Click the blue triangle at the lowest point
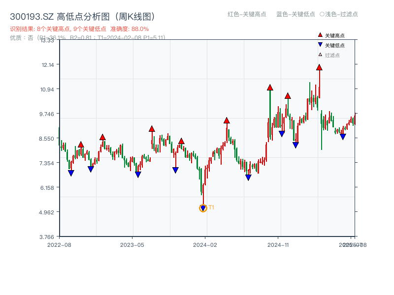This screenshot has width=394, height=295. point(203,206)
